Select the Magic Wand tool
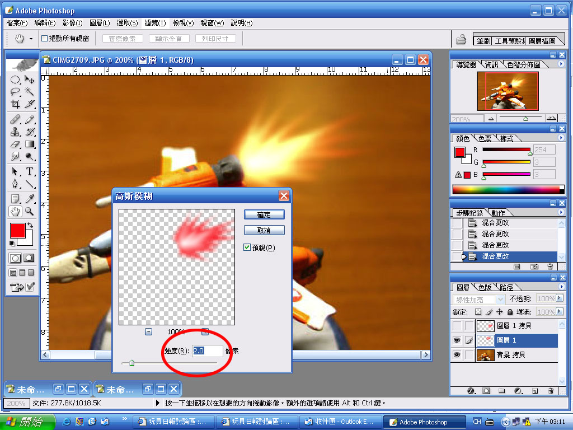Image resolution: width=573 pixels, height=430 pixels. (29, 92)
